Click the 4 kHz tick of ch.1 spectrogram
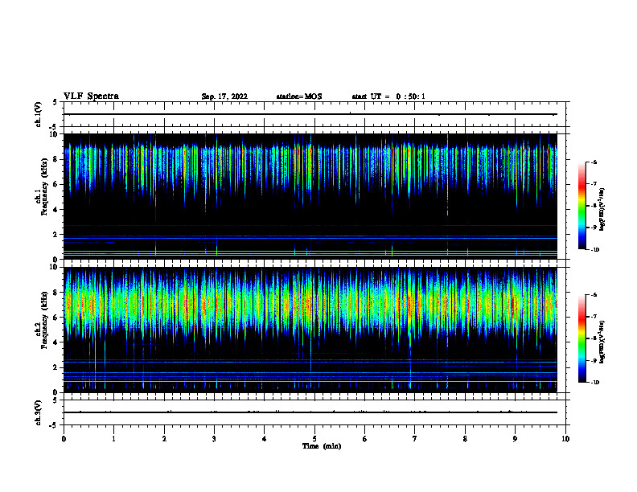 55,210
